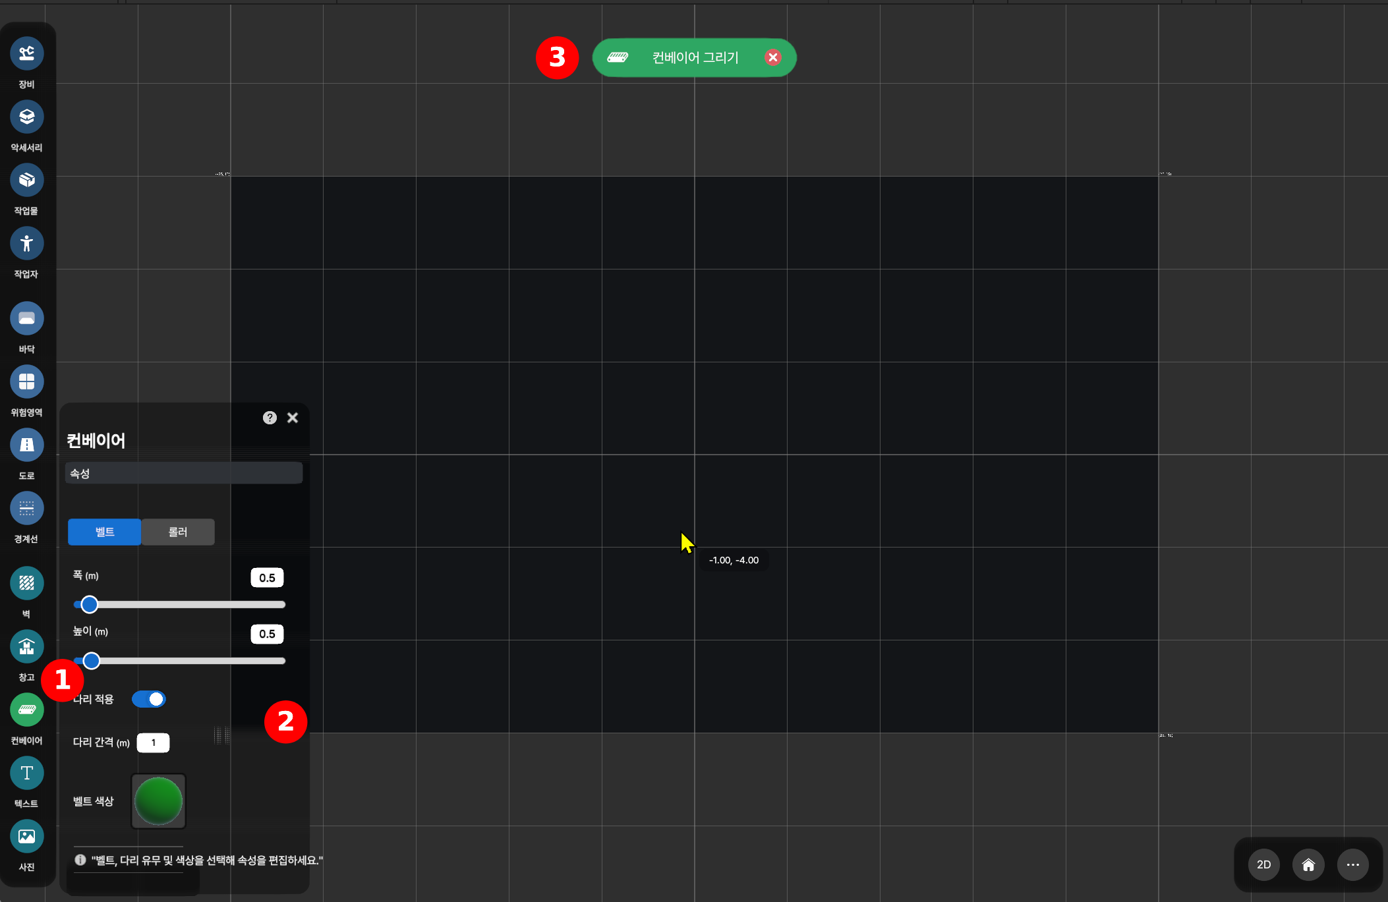Select the 악세서리 accessory icon
Screen dimensions: 1388x902
point(26,117)
